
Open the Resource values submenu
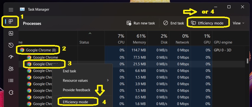[82, 80]
